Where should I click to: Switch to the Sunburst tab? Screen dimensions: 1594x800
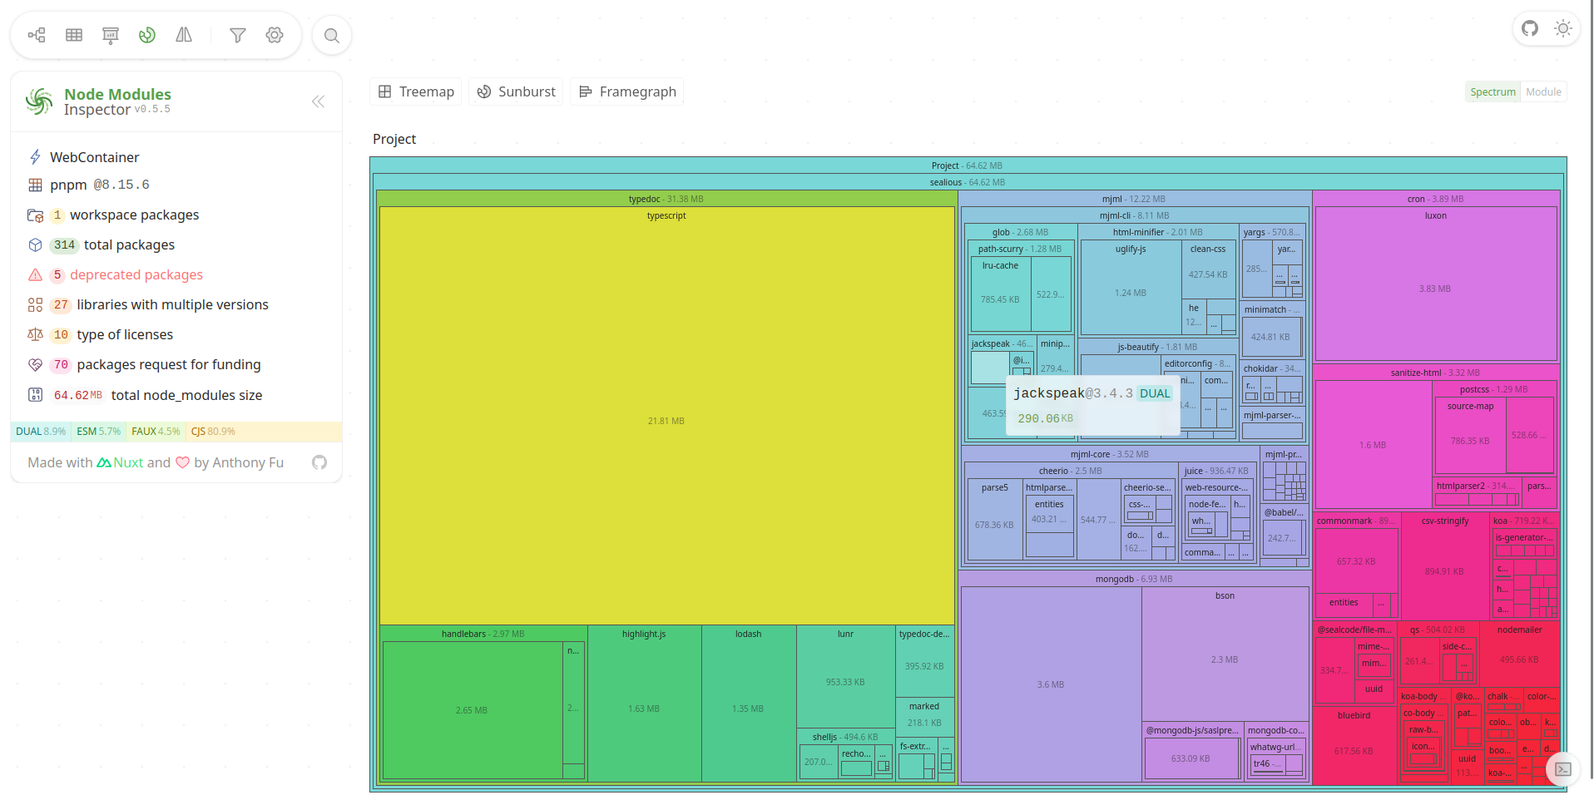pos(517,91)
